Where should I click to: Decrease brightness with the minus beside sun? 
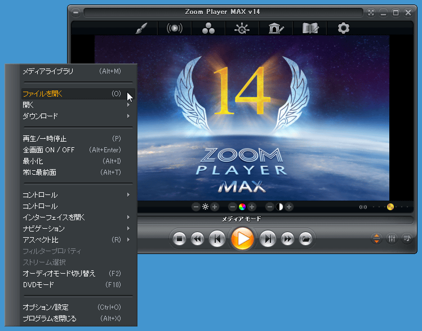(196, 207)
